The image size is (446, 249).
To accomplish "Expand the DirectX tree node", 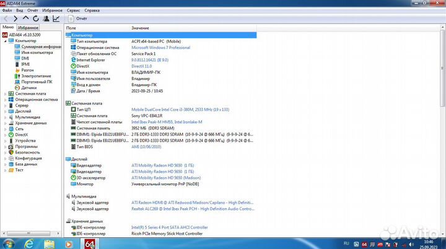I will coord(5,135).
